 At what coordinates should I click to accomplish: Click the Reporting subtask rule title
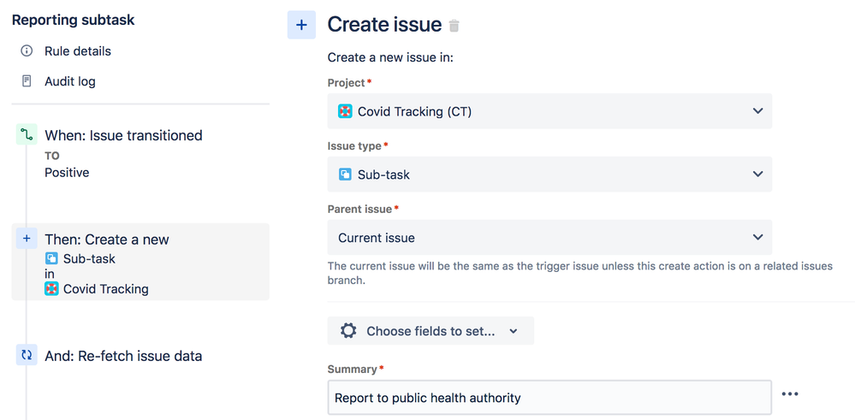[74, 20]
